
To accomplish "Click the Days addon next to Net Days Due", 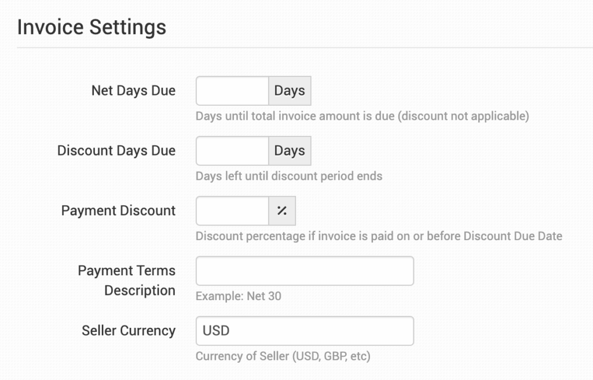I will tap(290, 91).
